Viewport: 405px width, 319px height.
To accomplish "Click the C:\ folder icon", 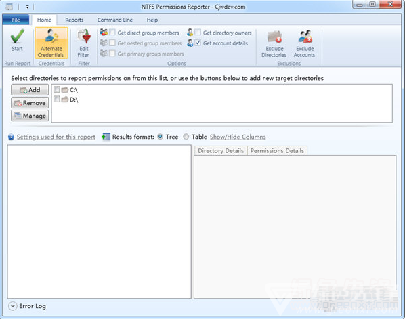I will [65, 90].
